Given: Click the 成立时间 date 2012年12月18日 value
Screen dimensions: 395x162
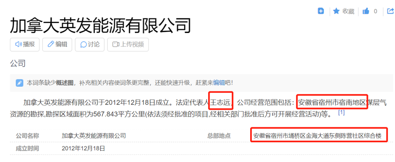Looking at the screenshot, I should coord(83,148).
